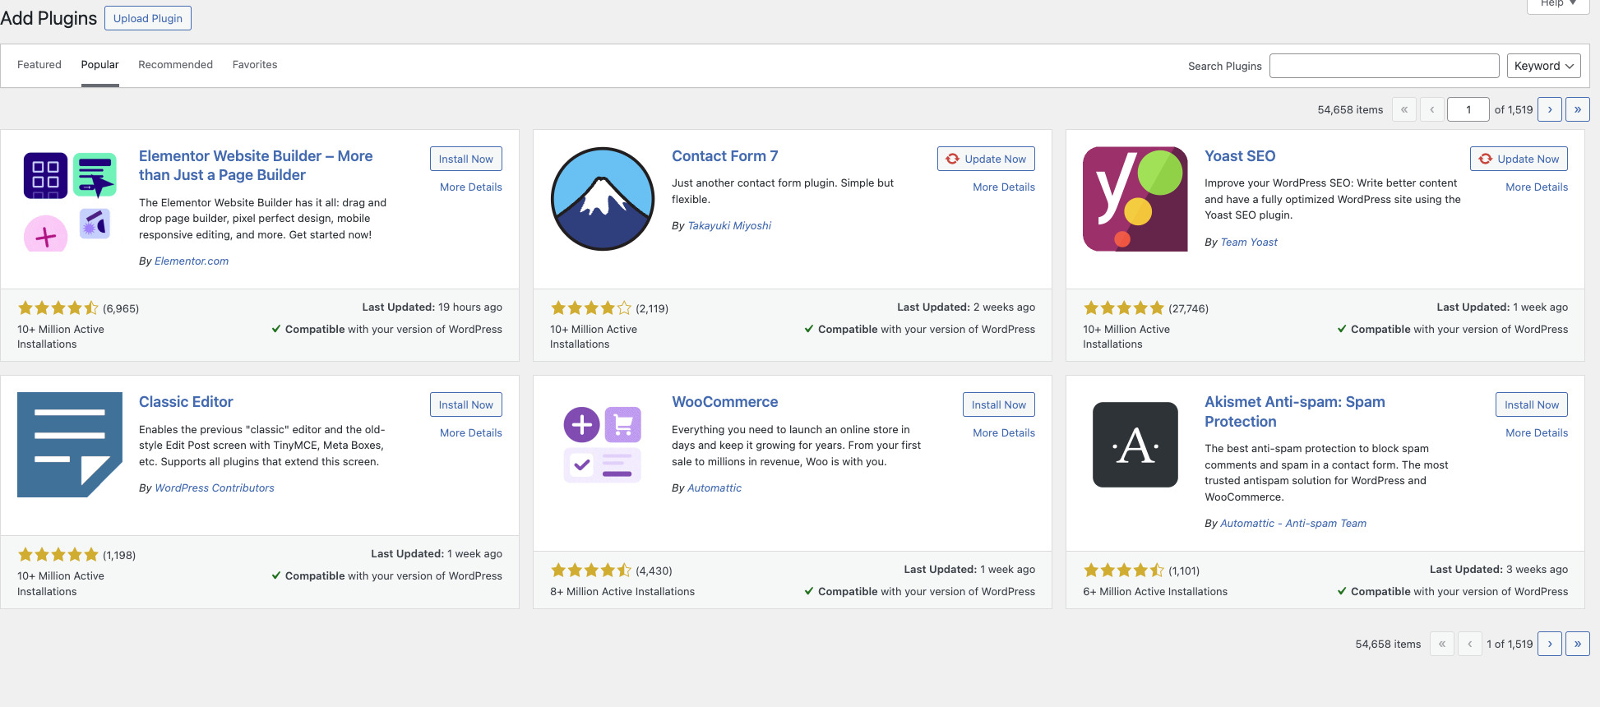Visit author Takayuki Miyoshi link
Viewport: 1600px width, 707px height.
(729, 226)
